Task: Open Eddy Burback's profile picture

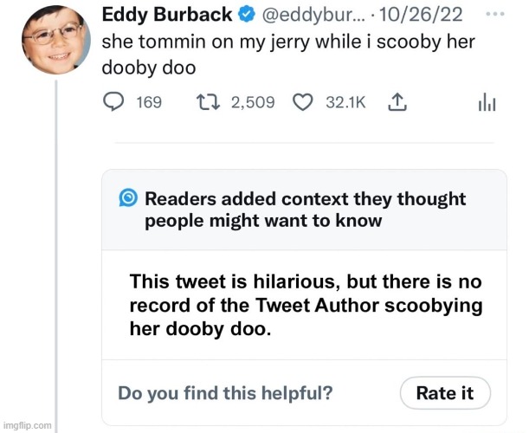Action: coord(56,40)
